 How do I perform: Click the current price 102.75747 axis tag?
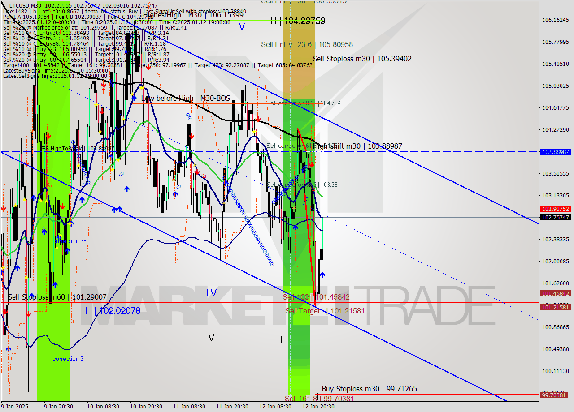click(x=556, y=218)
